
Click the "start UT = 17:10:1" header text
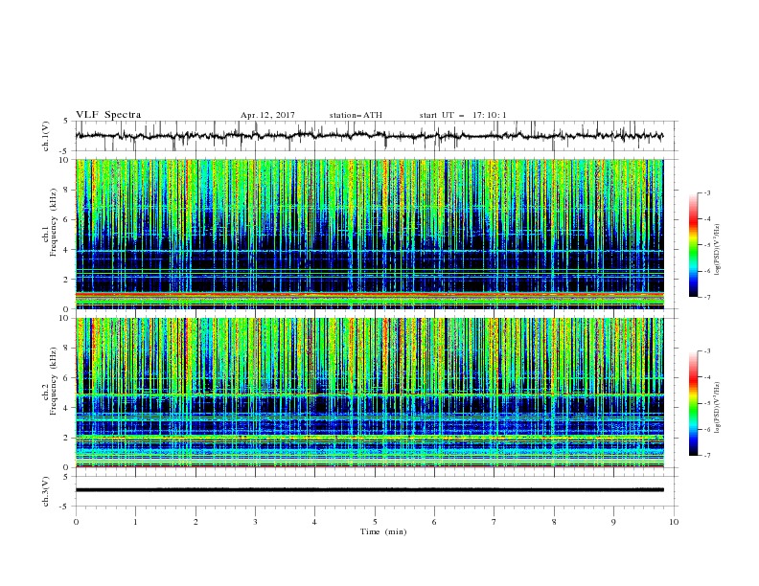point(463,115)
